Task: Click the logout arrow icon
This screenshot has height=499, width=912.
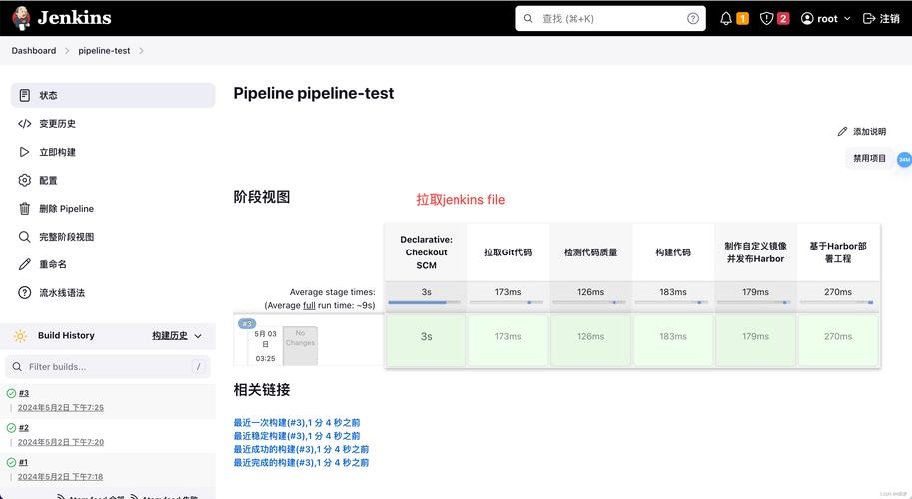Action: [868, 19]
